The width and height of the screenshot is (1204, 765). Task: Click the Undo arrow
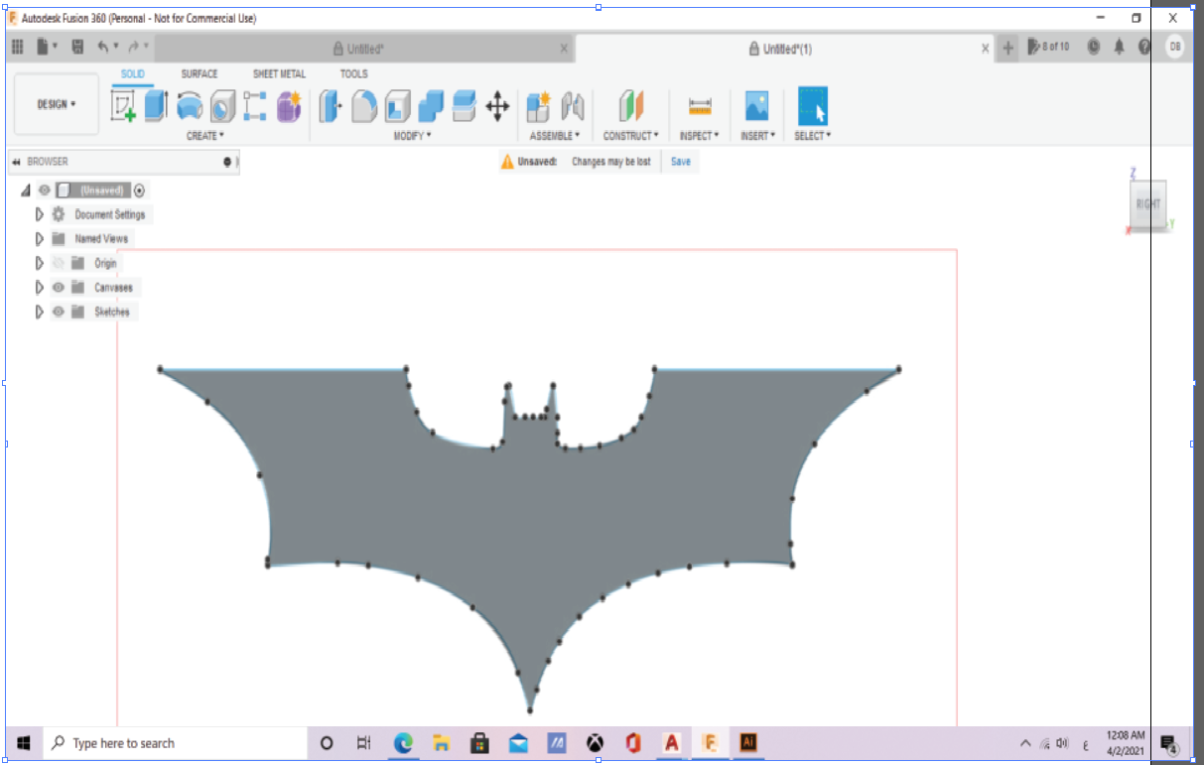tap(103, 47)
